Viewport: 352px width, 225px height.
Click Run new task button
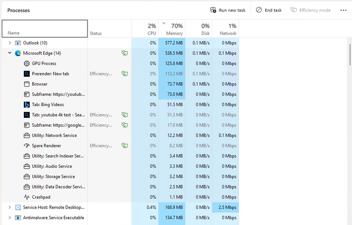click(x=228, y=10)
